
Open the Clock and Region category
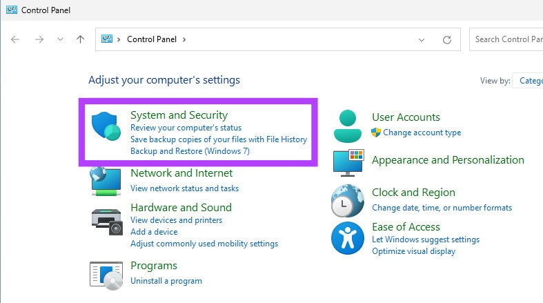pos(413,192)
